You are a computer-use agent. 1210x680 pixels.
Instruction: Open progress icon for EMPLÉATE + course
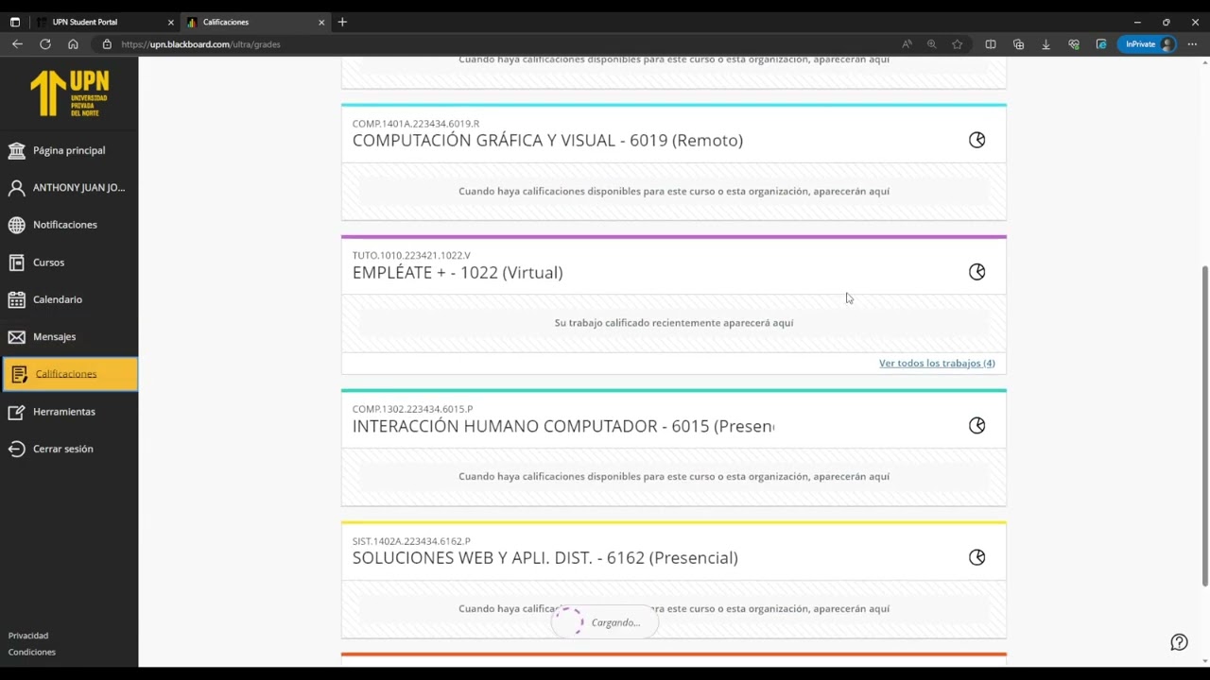click(x=977, y=272)
